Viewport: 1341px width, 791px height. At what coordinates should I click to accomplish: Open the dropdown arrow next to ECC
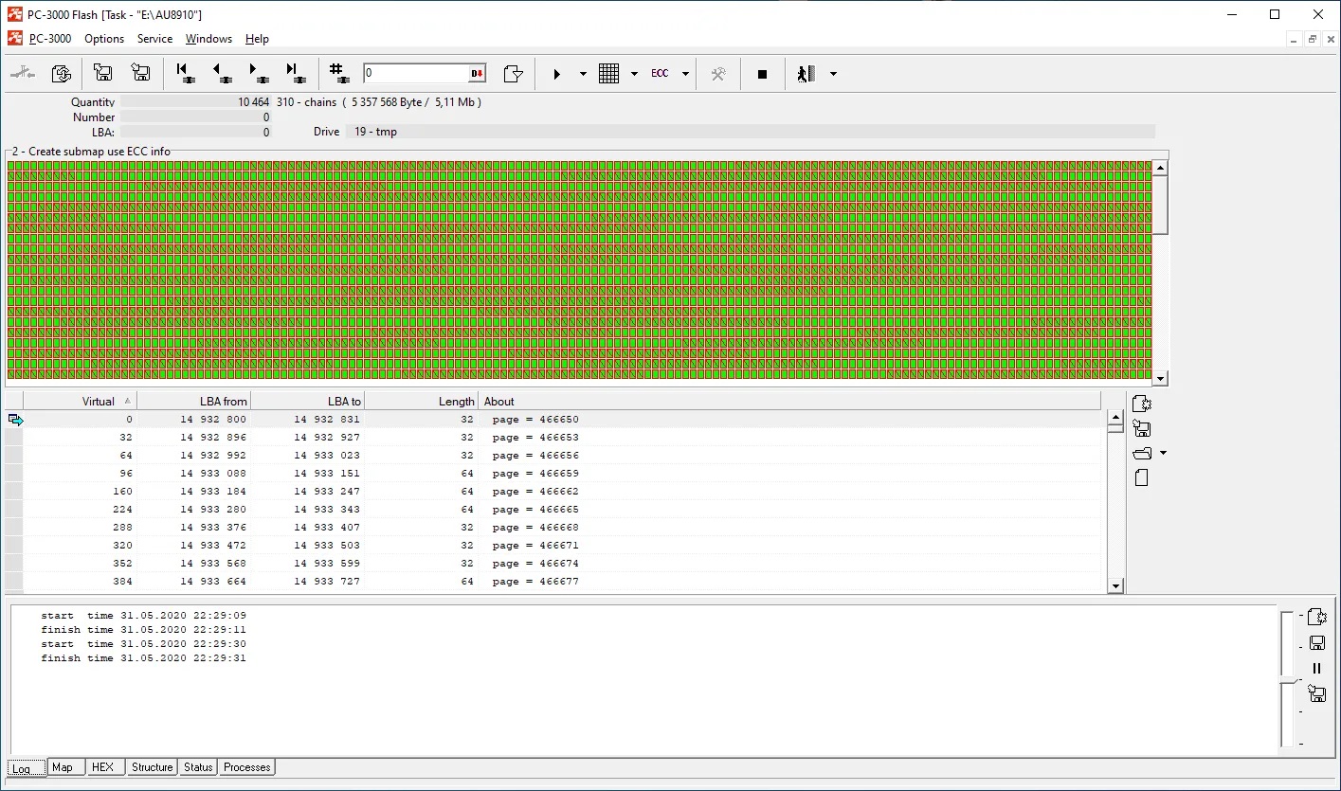685,74
